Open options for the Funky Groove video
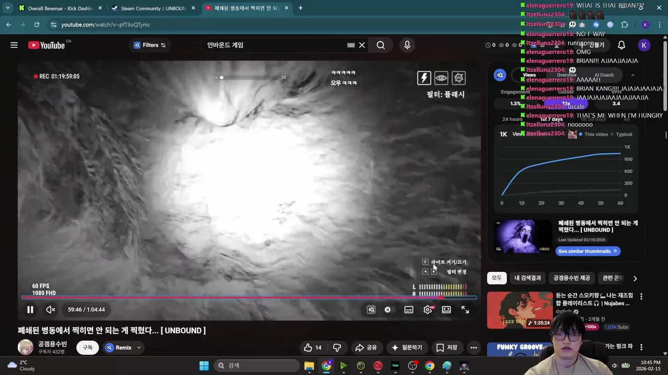668x375 pixels. (641, 347)
